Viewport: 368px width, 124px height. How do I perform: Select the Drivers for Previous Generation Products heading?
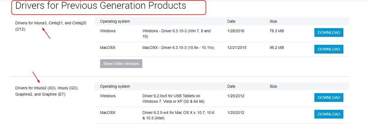coord(101,6)
